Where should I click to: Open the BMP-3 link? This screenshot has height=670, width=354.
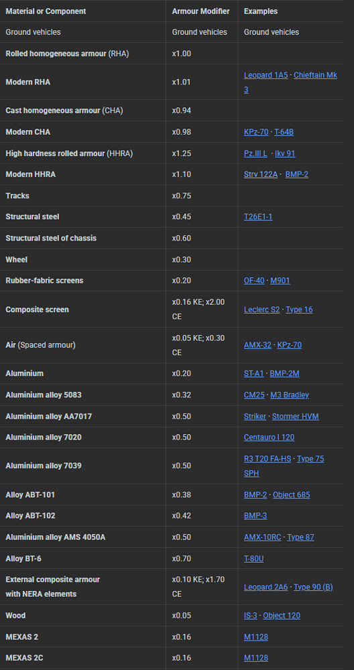point(255,516)
